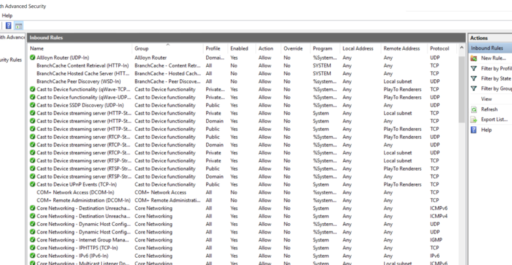Click SYSTEM program cell of BranchCache Content Retrieval
The height and width of the screenshot is (265, 512).
322,65
